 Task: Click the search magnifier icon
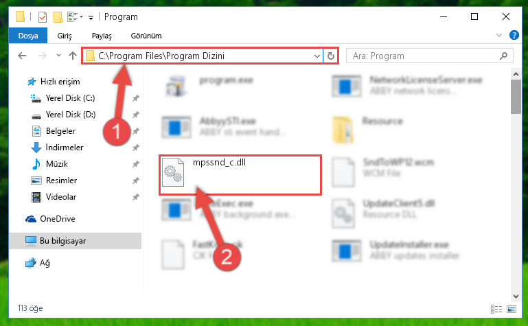click(x=503, y=56)
